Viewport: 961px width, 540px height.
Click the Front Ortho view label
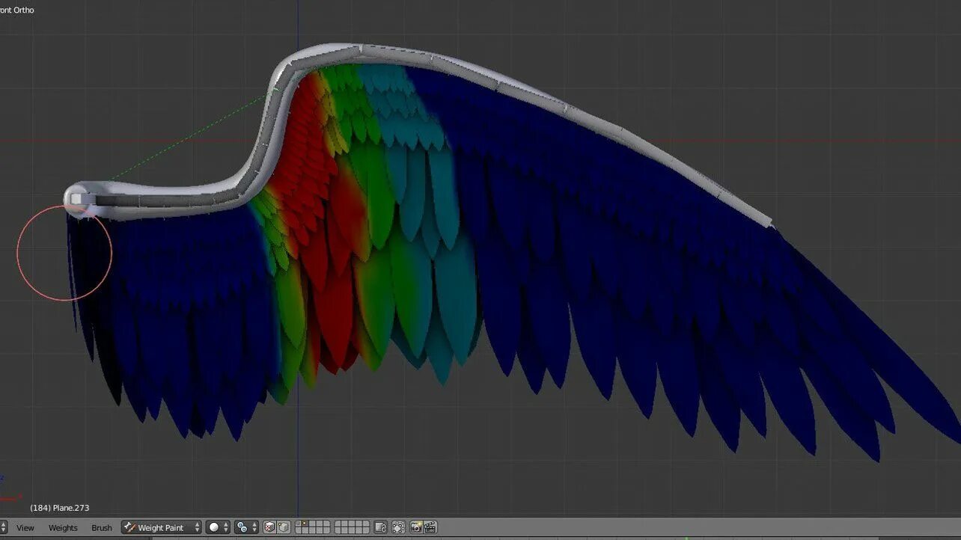pos(16,10)
